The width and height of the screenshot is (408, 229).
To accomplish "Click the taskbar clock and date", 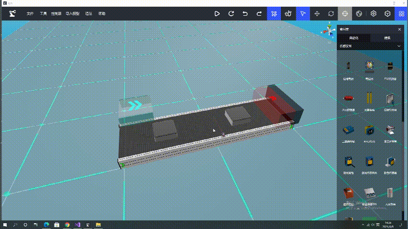I will tap(389, 225).
